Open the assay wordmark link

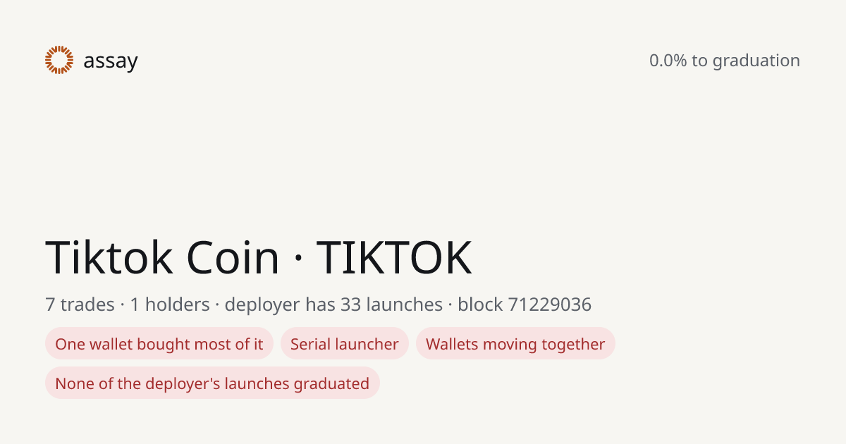click(x=110, y=61)
